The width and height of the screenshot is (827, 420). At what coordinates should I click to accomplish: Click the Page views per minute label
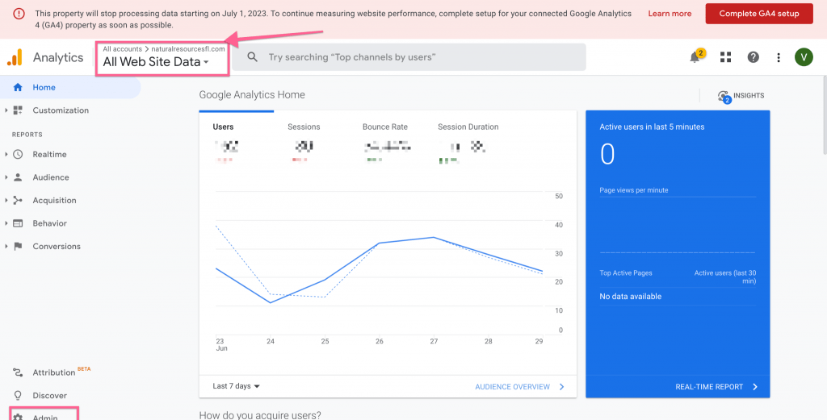[633, 190]
